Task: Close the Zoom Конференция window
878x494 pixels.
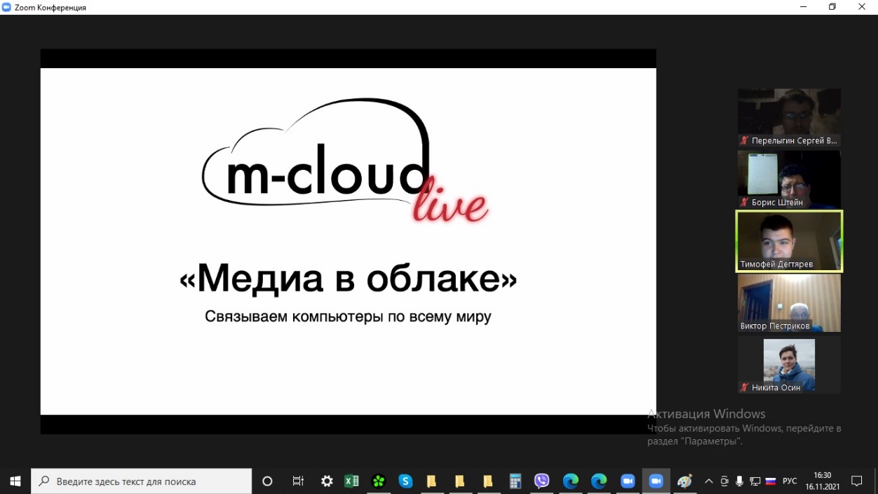Action: (x=862, y=7)
